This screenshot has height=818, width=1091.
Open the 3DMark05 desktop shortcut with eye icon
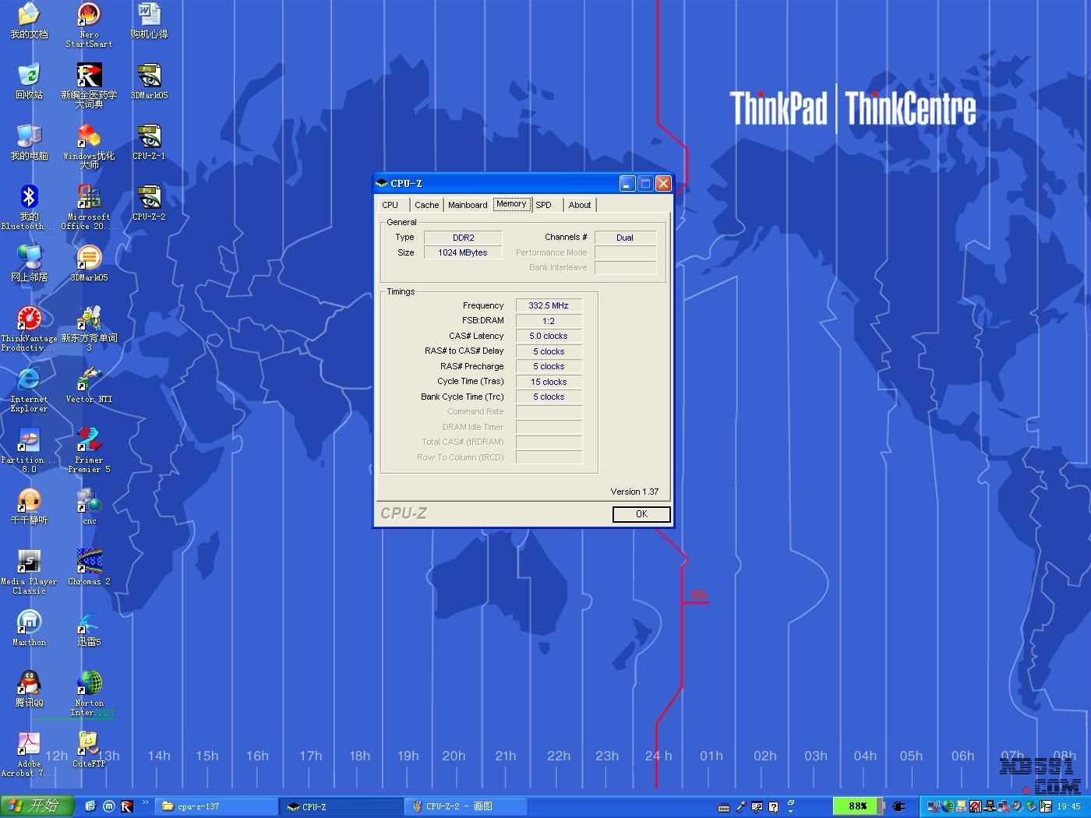coord(149,77)
